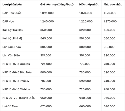The image size is (125, 111).
Task: Select the 'DAP Nga' fertilizer cell
Action: (8, 21)
